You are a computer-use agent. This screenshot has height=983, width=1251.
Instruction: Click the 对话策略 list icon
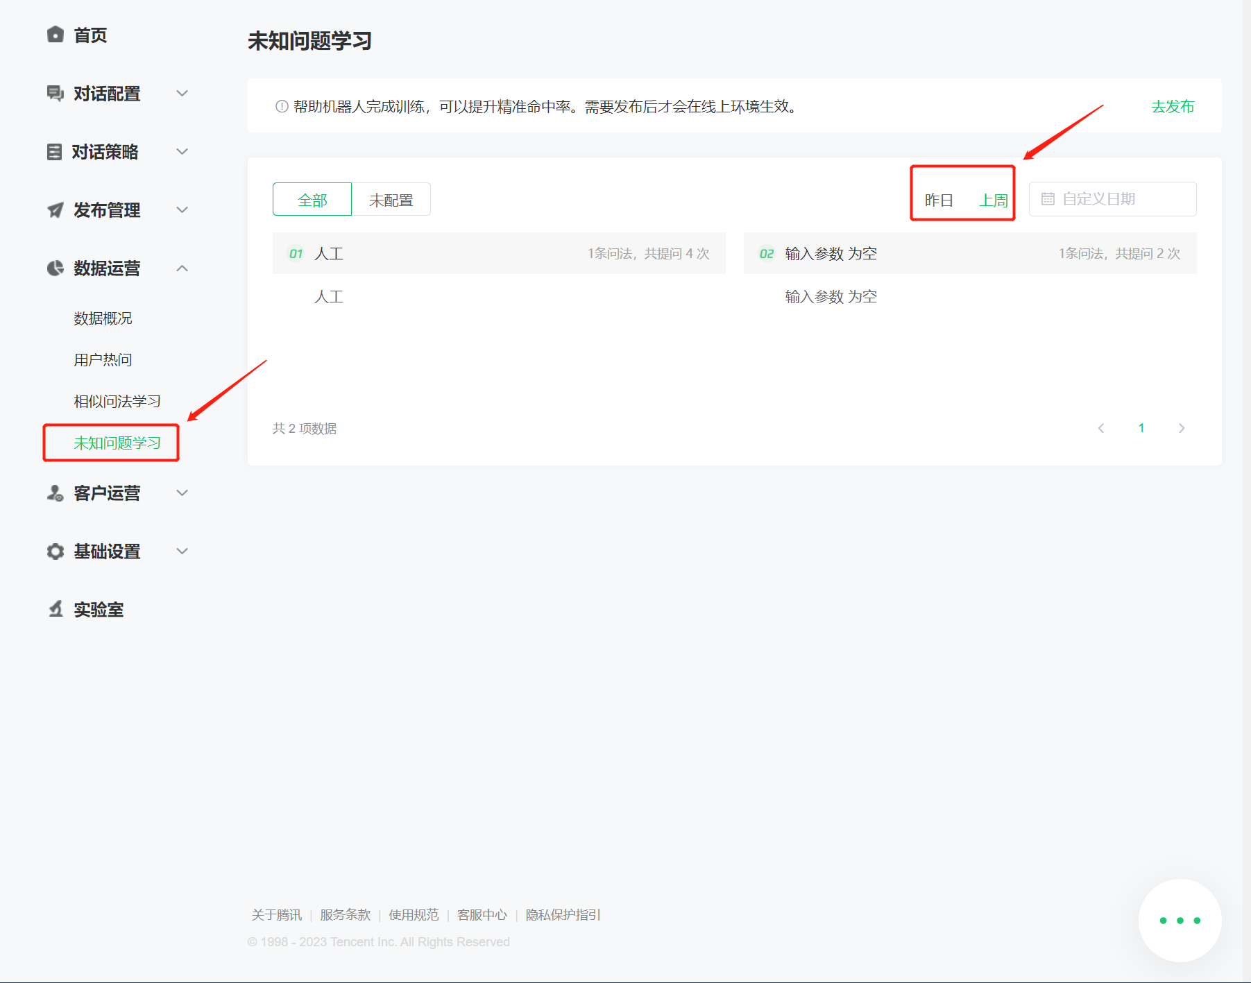click(x=54, y=152)
